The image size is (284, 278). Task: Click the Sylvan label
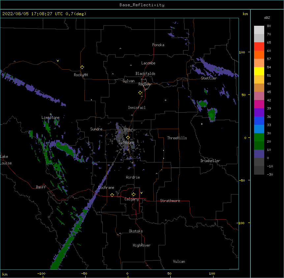pos(128,81)
